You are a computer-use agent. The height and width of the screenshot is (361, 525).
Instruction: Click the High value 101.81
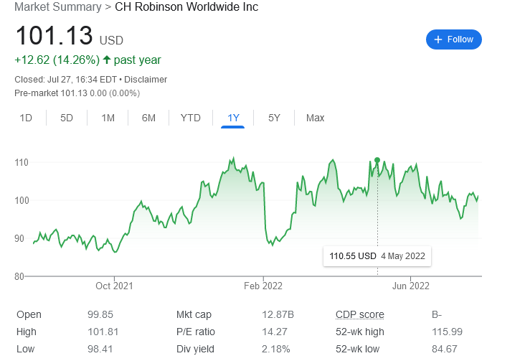click(x=103, y=332)
